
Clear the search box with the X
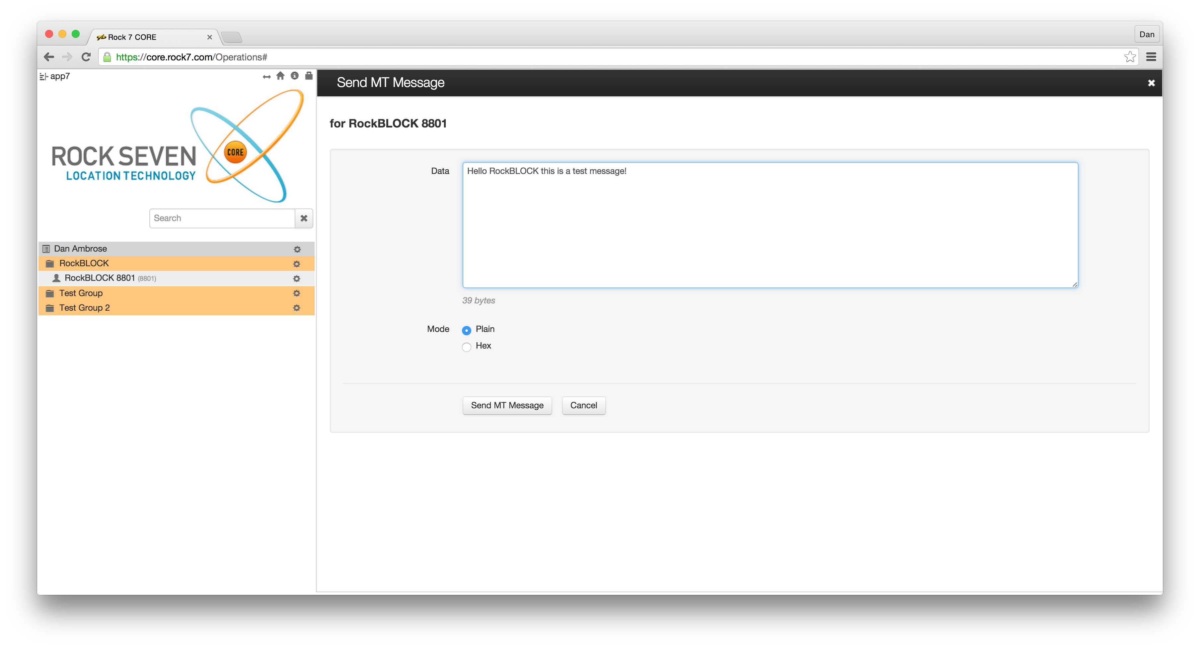pyautogui.click(x=304, y=218)
